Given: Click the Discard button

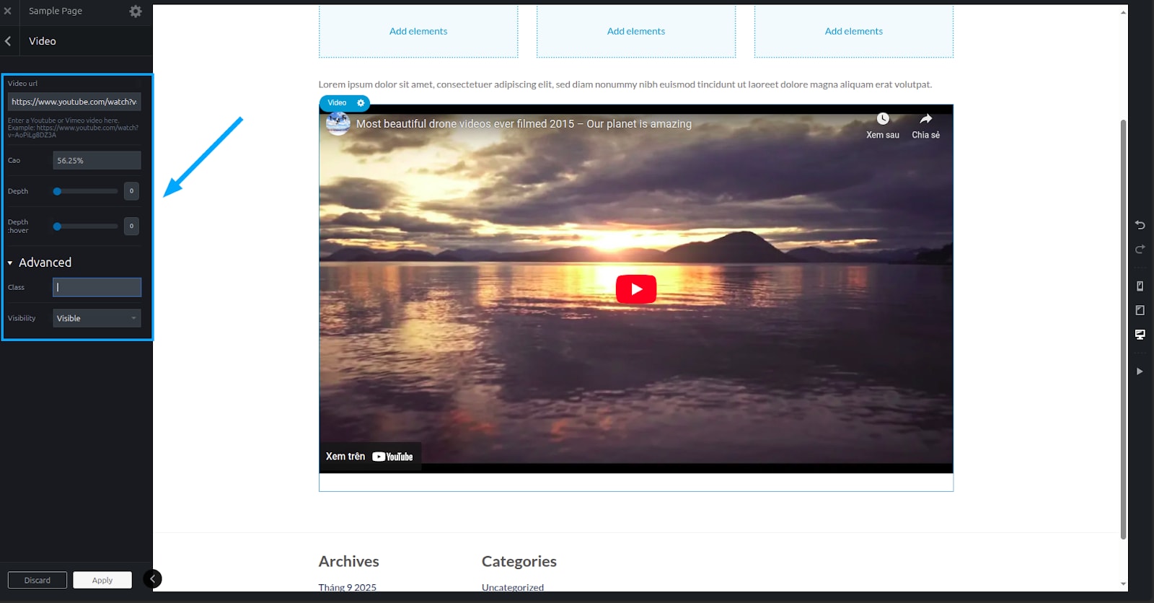Looking at the screenshot, I should click(x=38, y=580).
